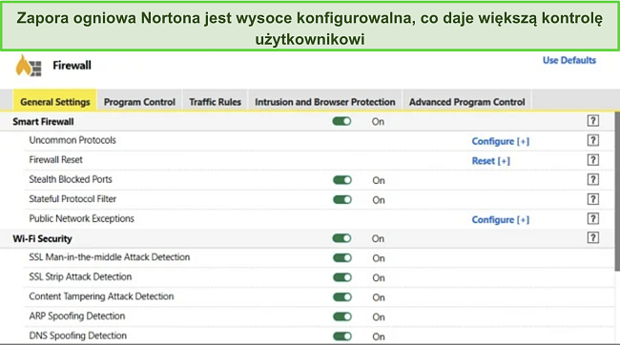The width and height of the screenshot is (620, 345).
Task: Click the Firewall title text
Action: pyautogui.click(x=72, y=65)
